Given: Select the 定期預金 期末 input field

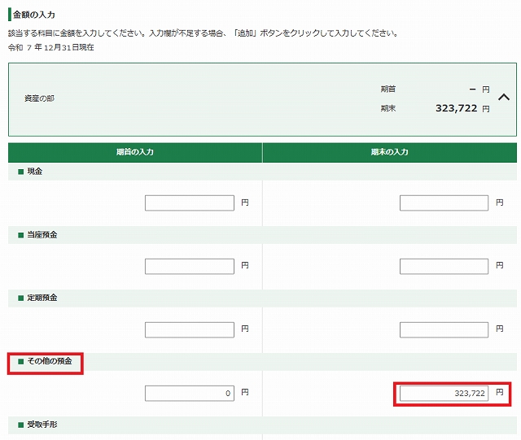Looking at the screenshot, I should click(x=444, y=329).
